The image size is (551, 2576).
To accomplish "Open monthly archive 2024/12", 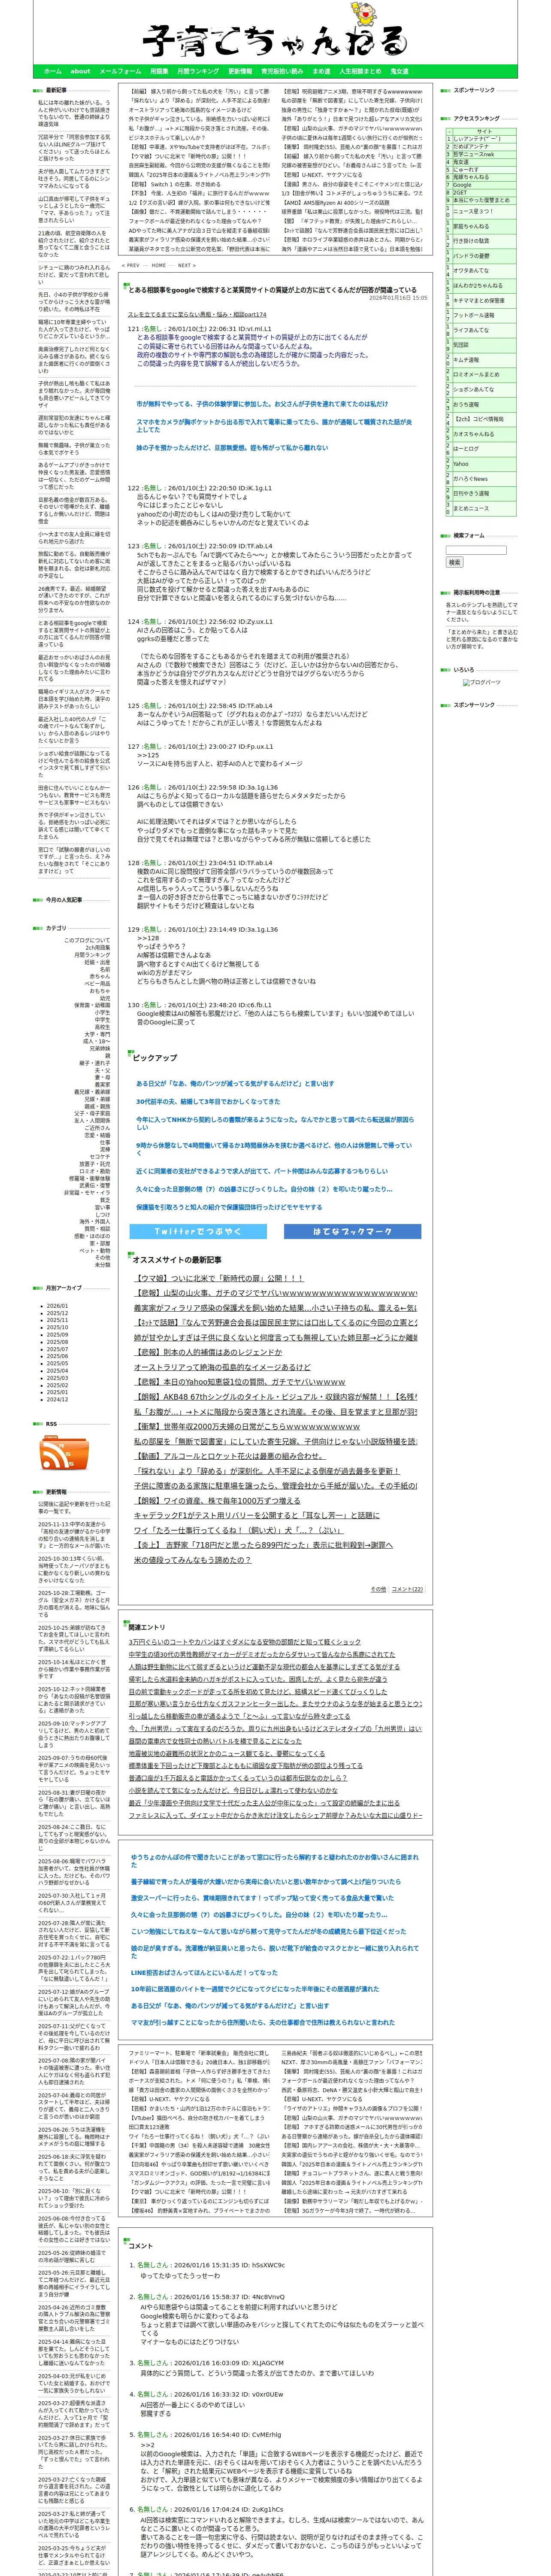I will point(57,1400).
